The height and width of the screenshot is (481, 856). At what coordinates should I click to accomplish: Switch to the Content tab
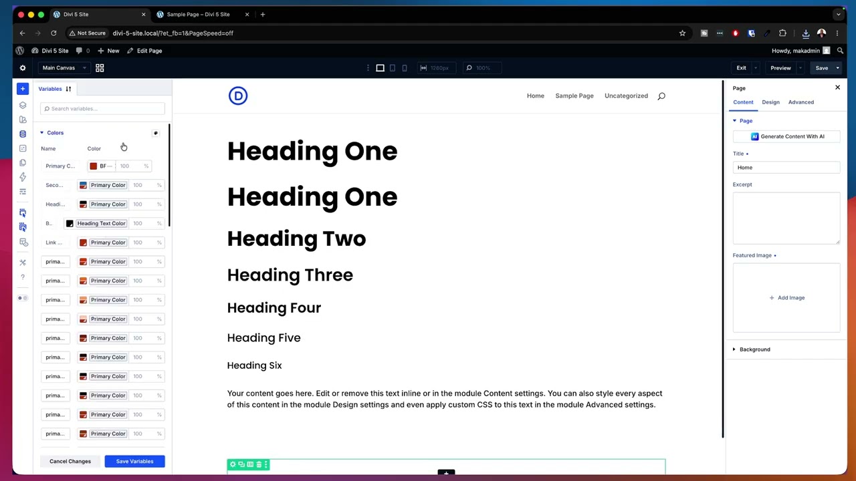coord(743,102)
